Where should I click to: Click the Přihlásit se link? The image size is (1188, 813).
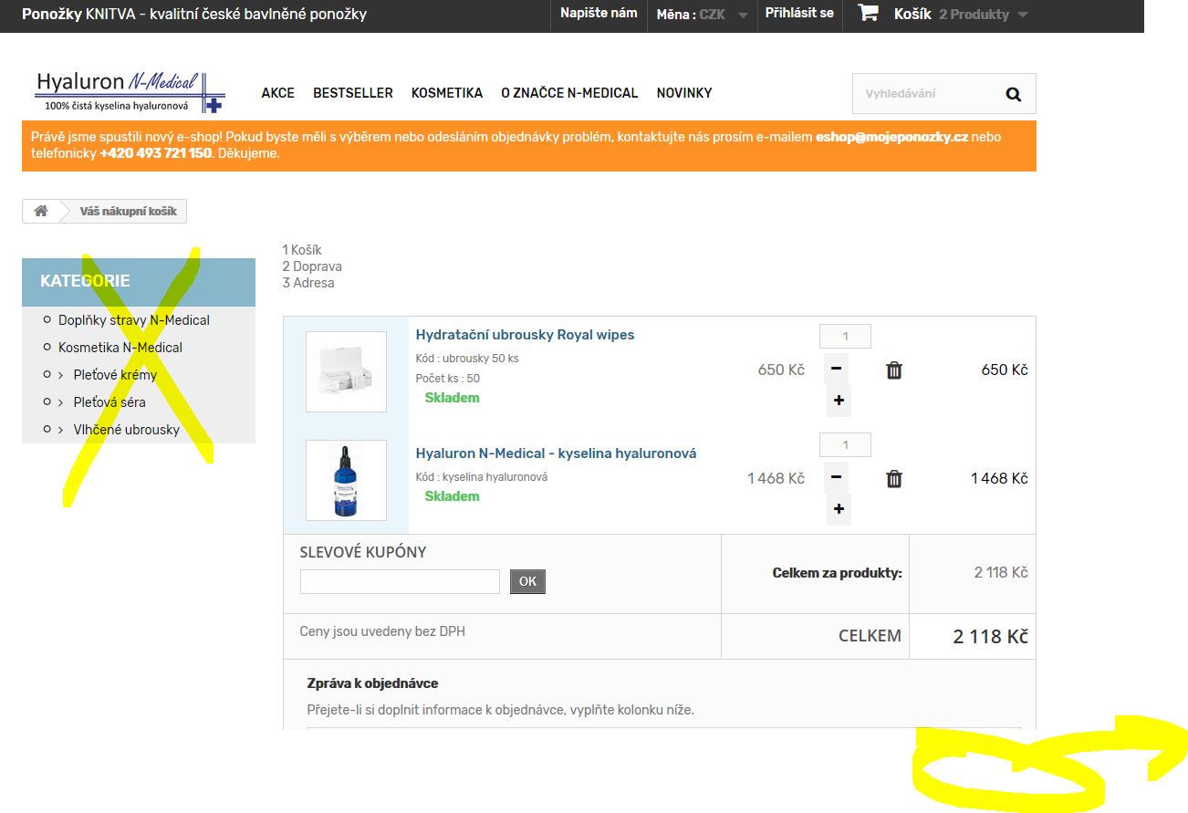pos(799,14)
